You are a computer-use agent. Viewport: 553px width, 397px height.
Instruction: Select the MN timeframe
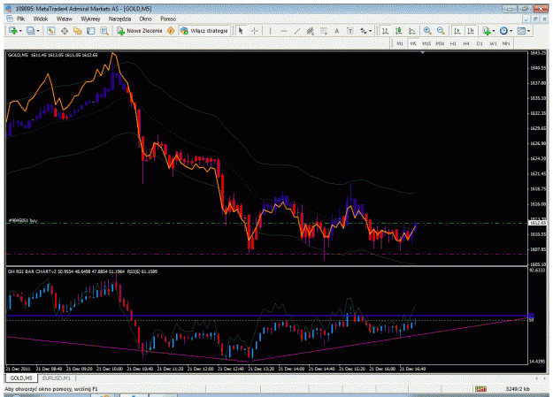(x=506, y=43)
